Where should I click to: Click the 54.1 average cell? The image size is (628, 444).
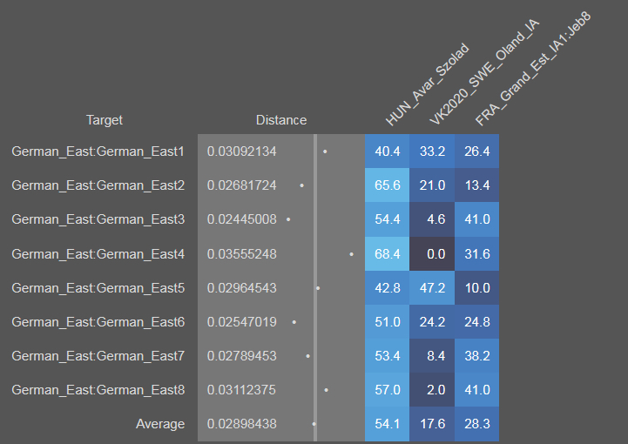pos(388,424)
